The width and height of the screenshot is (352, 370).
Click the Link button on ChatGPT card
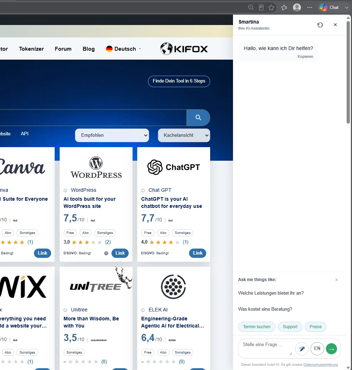click(x=198, y=253)
